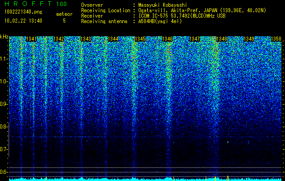
Task: Click the 1349 time marker
Action: tap(249, 39)
